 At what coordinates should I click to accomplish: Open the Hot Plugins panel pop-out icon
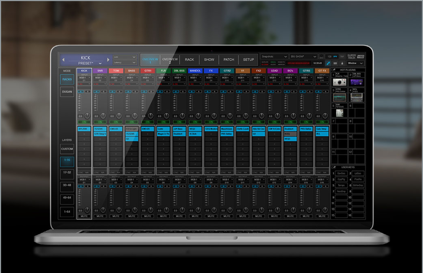coord(334,70)
